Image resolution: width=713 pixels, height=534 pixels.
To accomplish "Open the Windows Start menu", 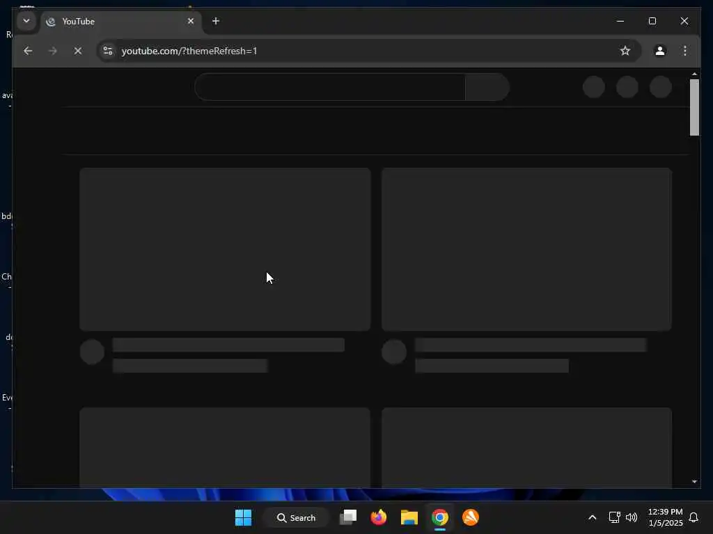I will pos(243,517).
